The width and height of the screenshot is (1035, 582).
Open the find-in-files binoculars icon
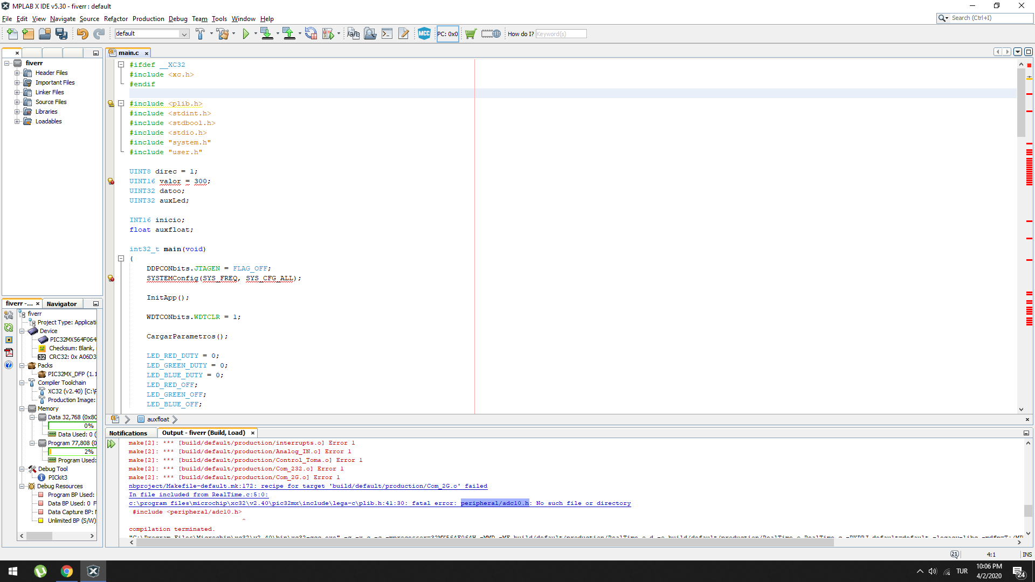pyautogui.click(x=370, y=34)
